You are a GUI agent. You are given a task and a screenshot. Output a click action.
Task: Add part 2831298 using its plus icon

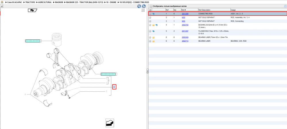tap(150, 14)
